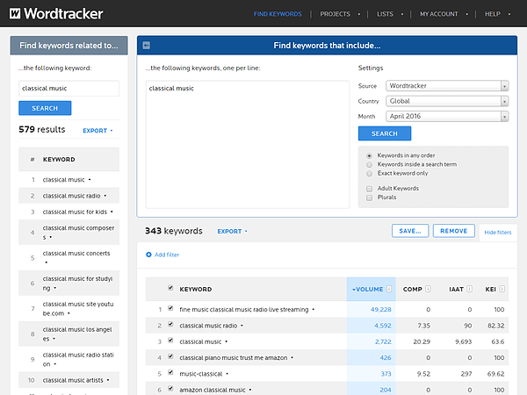527x395 pixels.
Task: Click SEARCH under Settings
Action: (385, 133)
